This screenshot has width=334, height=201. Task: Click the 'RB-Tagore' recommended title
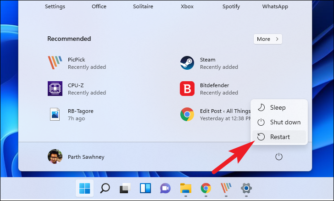(81, 111)
